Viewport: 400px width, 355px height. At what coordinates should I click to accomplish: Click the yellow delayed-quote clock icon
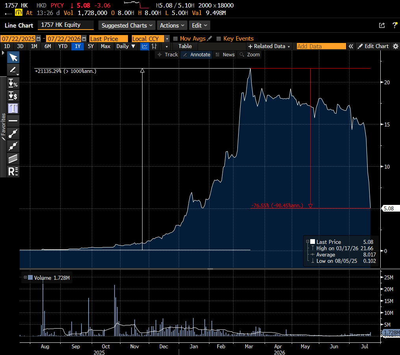click(x=19, y=13)
